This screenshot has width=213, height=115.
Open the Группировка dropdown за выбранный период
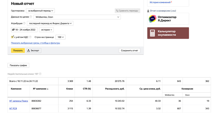click(40, 11)
